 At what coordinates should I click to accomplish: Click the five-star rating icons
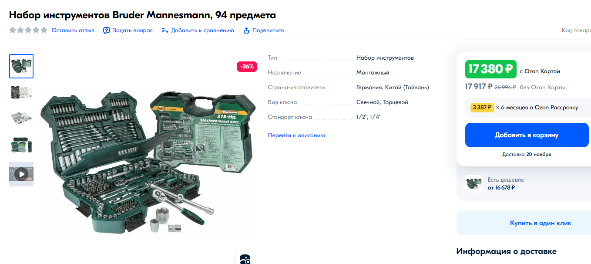pyautogui.click(x=28, y=30)
